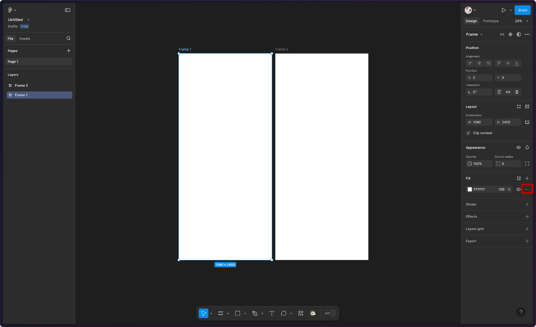Screen dimensions: 536x327
Task: Toggle constrain proportions icon beside height
Action: [527, 122]
